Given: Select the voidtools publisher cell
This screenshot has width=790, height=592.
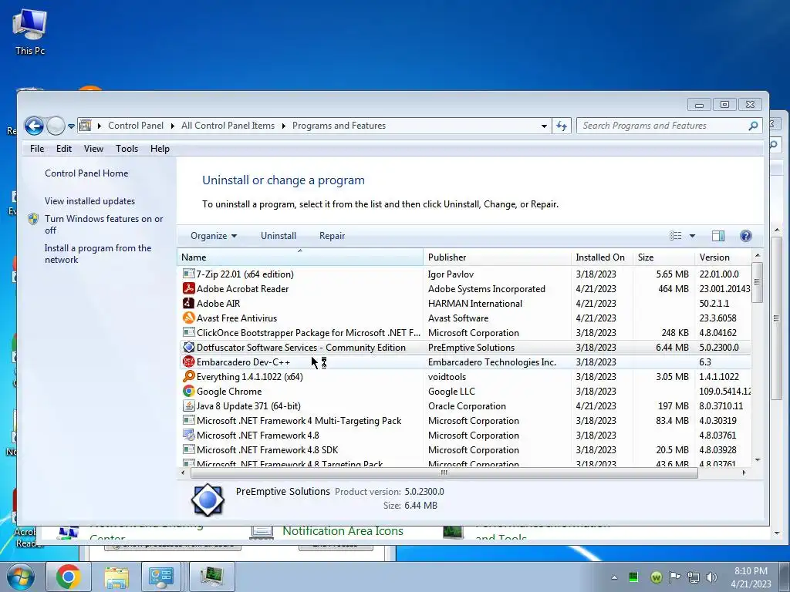Looking at the screenshot, I should click(447, 376).
